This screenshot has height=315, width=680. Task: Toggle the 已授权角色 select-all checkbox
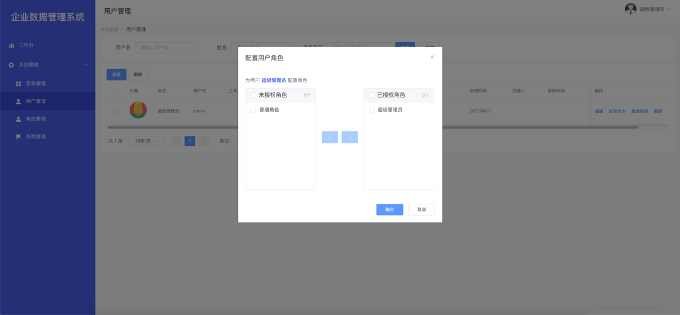pos(371,95)
